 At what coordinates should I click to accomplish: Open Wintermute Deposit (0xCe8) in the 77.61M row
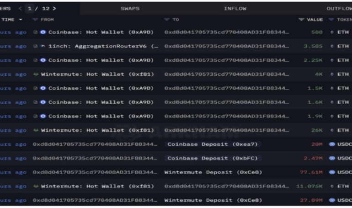(213, 172)
